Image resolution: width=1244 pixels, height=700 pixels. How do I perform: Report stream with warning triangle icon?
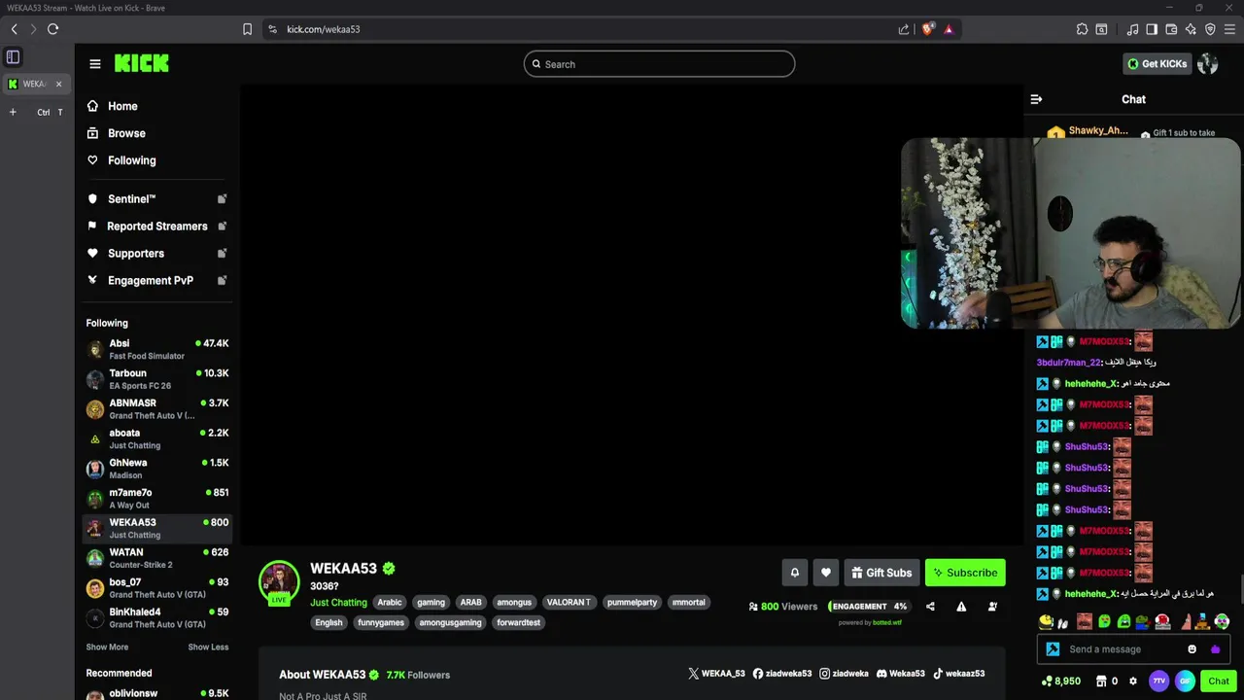click(x=961, y=607)
